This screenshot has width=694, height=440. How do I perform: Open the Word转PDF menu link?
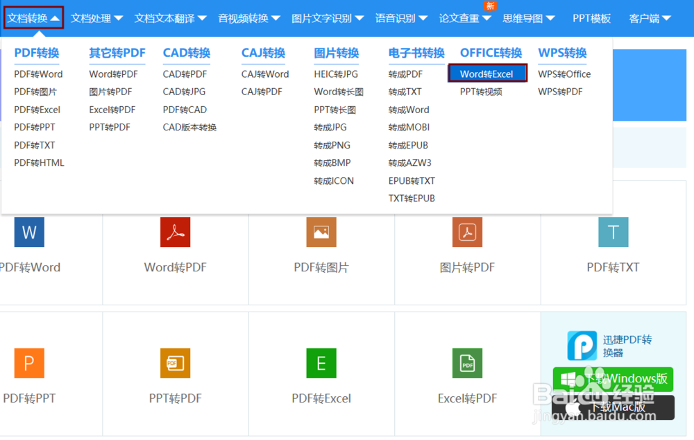click(x=113, y=74)
